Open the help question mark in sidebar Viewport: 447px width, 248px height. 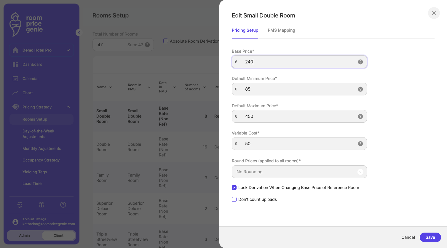(63, 205)
